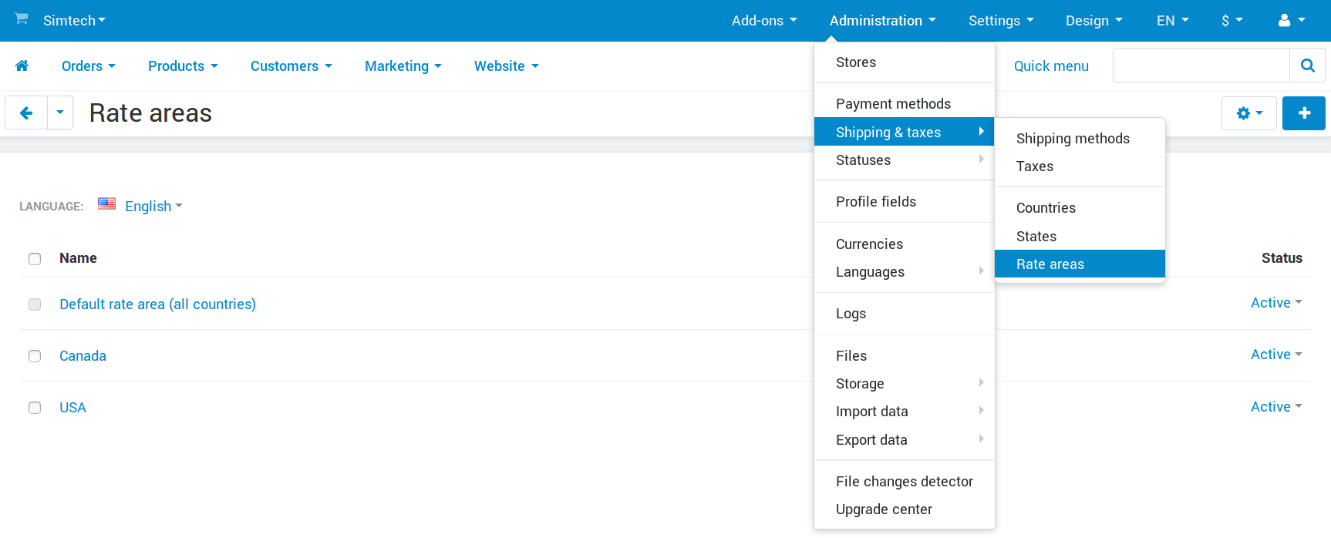
Task: Add a new rate area
Action: point(1304,113)
